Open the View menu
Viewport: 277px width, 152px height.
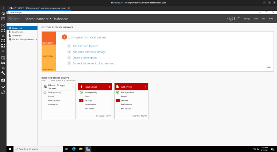tap(263, 19)
